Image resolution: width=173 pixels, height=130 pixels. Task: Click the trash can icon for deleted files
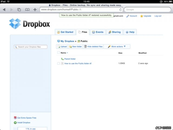[85, 47]
